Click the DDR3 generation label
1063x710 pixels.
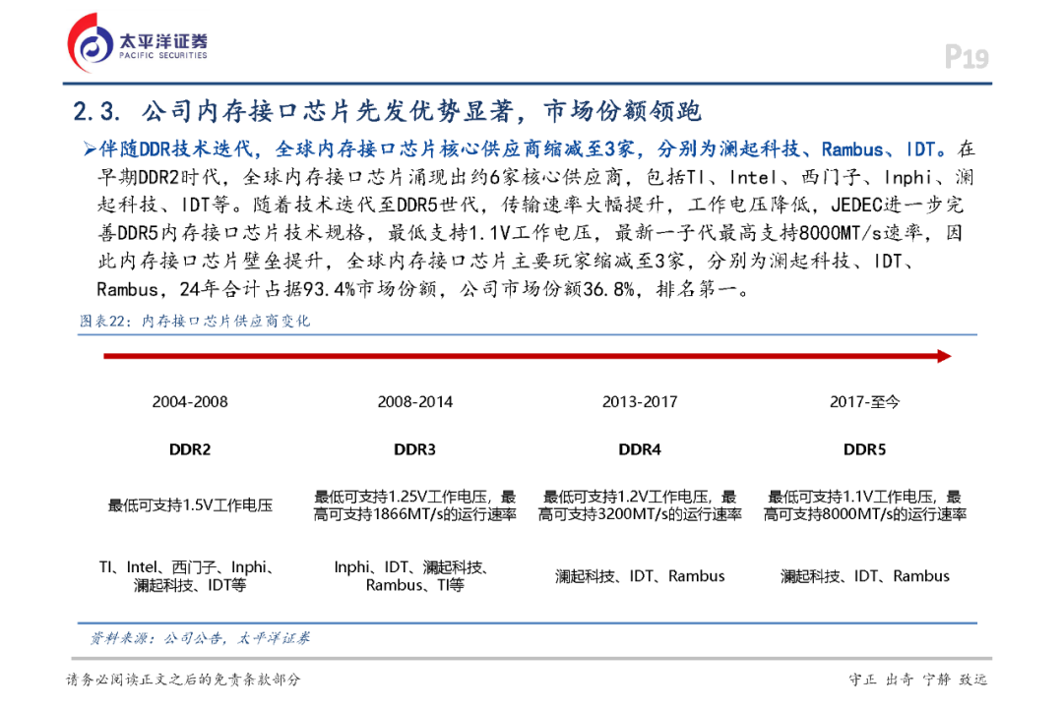(x=415, y=449)
